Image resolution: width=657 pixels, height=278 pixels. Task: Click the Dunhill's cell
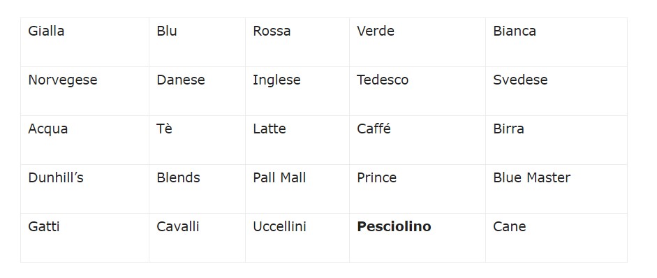coord(84,189)
